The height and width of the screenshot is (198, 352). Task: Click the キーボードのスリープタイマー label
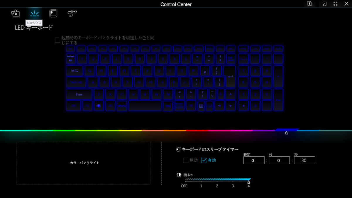[210, 150]
